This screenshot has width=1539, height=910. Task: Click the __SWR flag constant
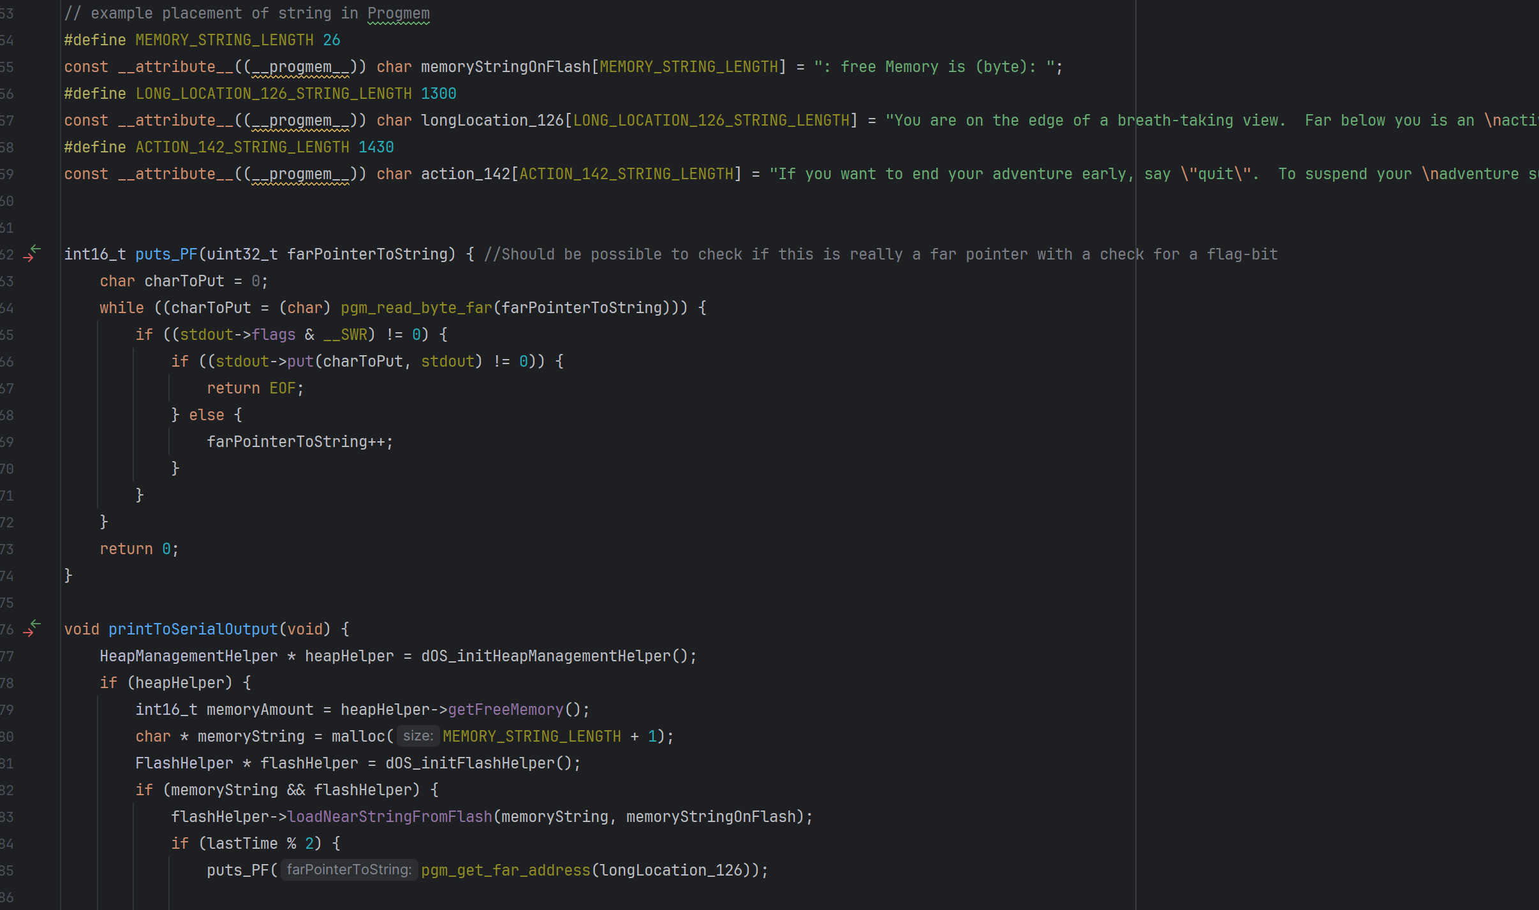point(345,334)
